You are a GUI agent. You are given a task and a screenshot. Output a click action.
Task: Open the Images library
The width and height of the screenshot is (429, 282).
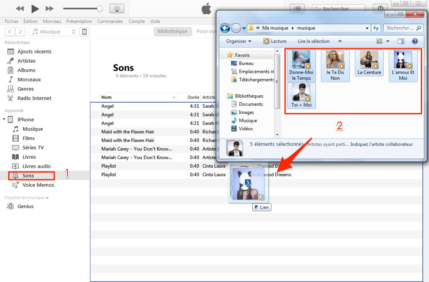pos(243,112)
